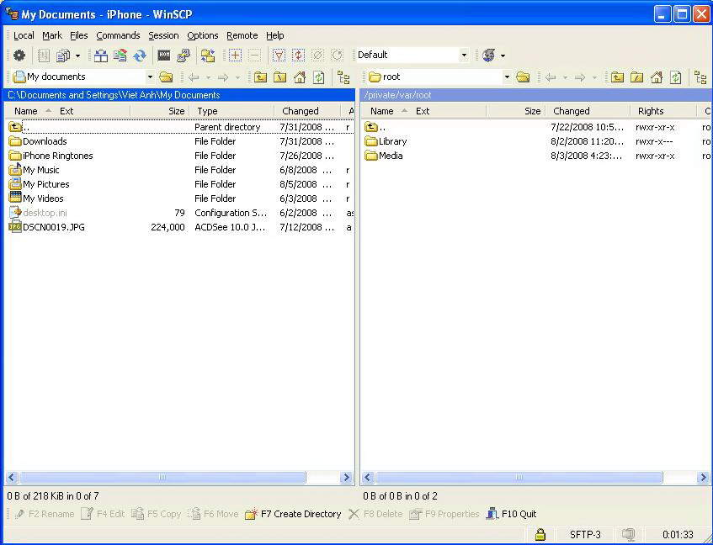Click the Unselect Files minus icon
713x545 pixels.
254,56
